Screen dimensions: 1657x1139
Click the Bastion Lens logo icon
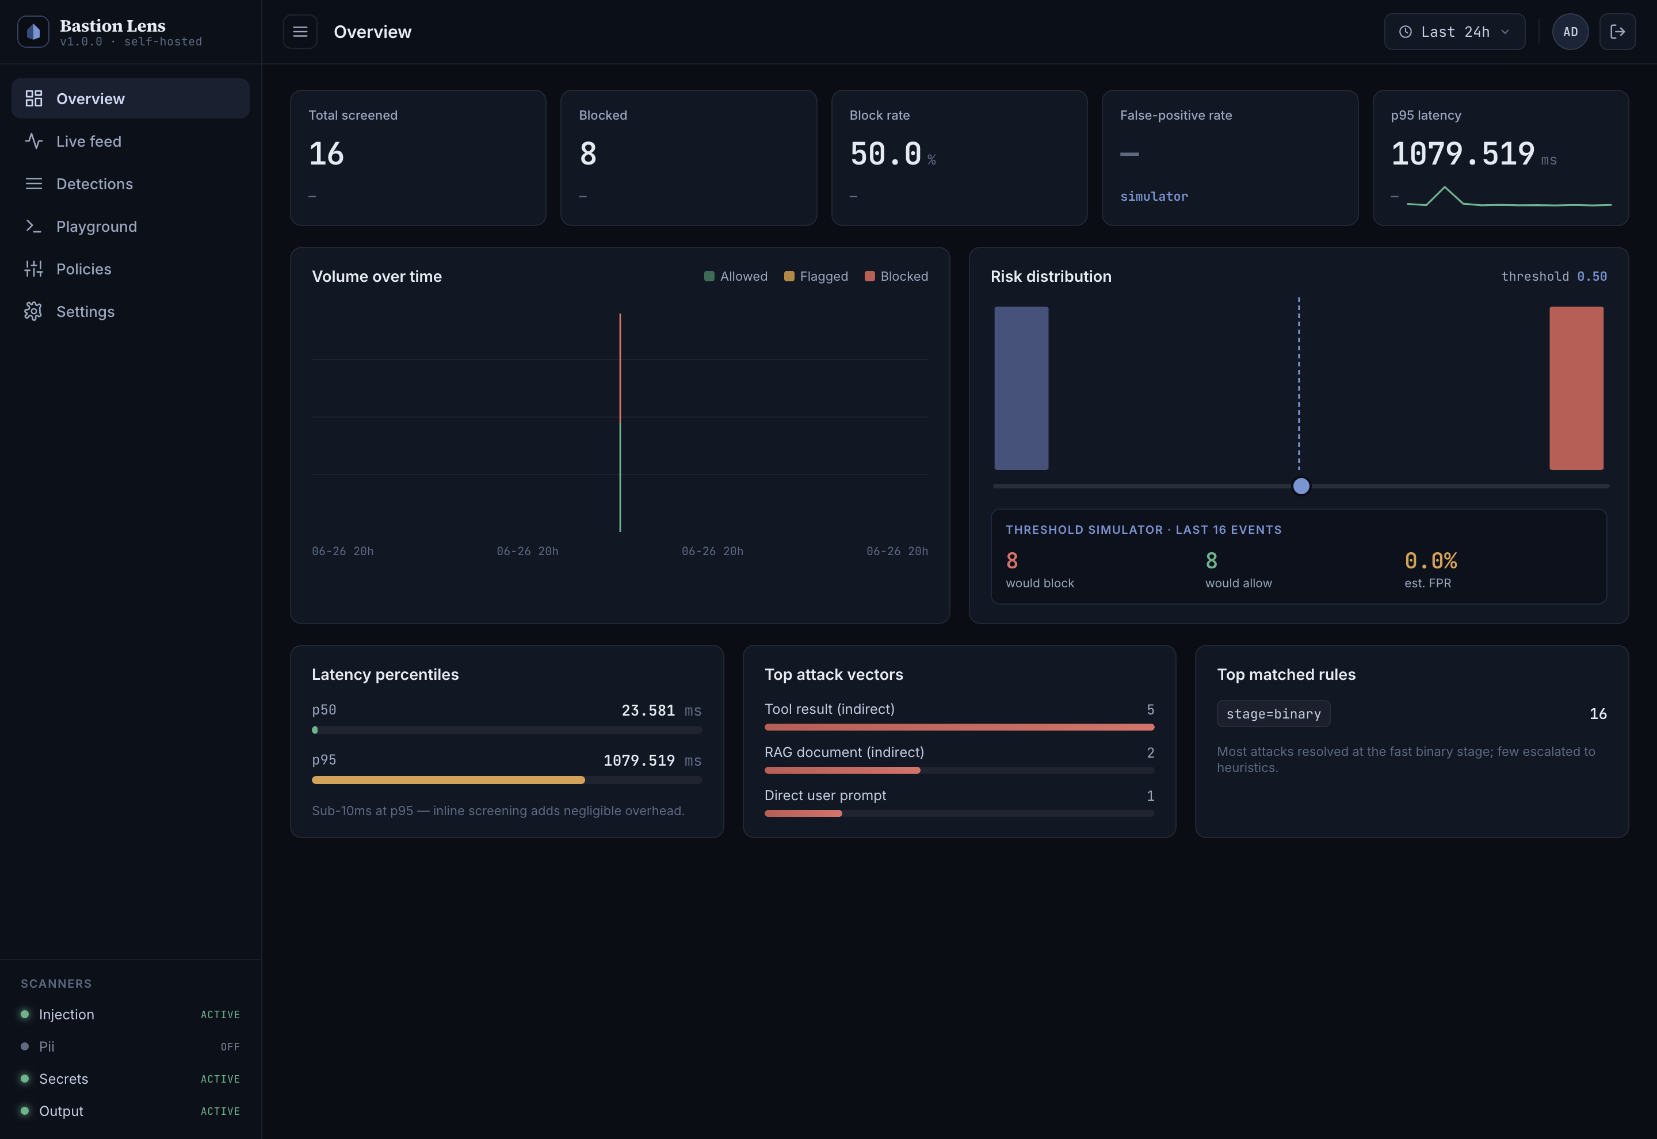tap(33, 32)
